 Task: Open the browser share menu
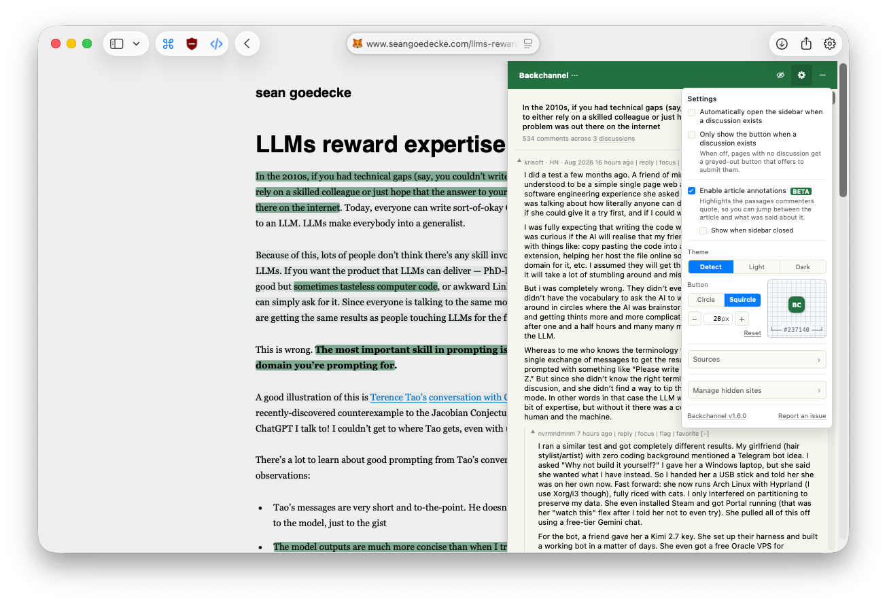806,44
